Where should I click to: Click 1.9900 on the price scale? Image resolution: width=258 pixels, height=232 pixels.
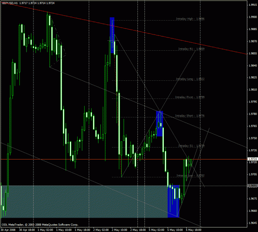pyautogui.click(x=253, y=17)
